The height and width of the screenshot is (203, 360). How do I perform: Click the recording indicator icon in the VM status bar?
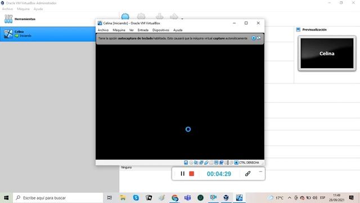[x=221, y=162]
